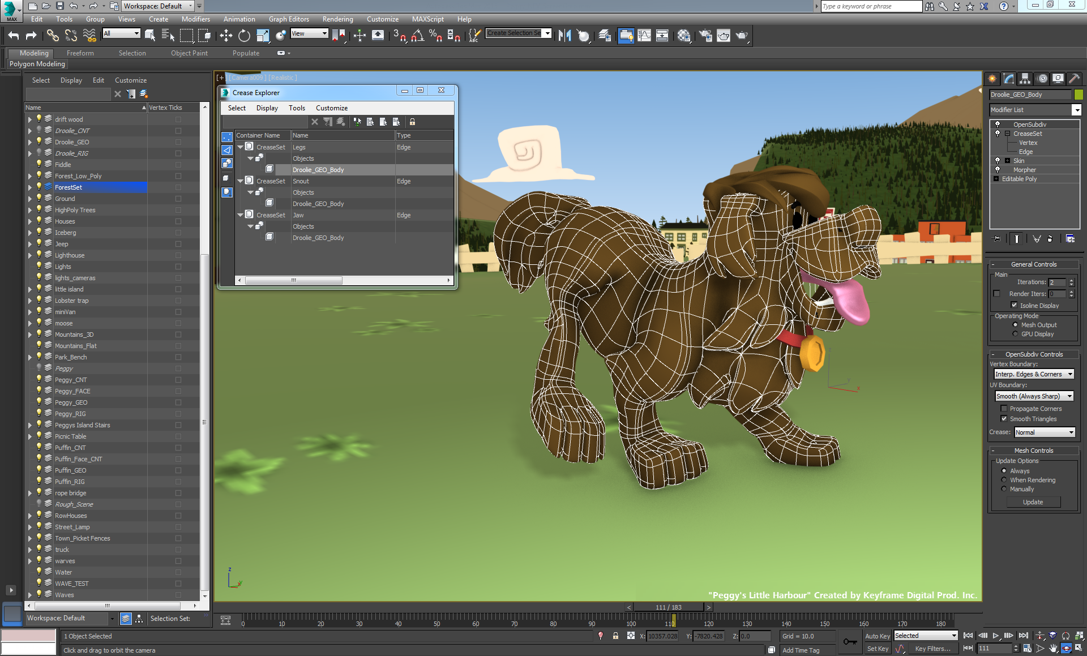Open Render Setup teapot icon
Image resolution: width=1087 pixels, height=656 pixels.
tap(705, 36)
